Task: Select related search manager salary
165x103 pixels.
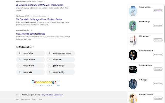Action: pyautogui.click(x=30, y=53)
